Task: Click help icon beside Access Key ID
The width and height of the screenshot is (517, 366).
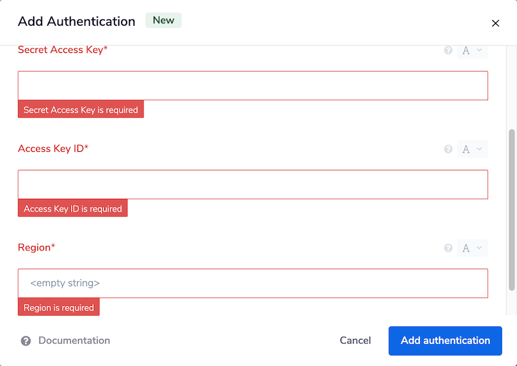Action: (448, 149)
